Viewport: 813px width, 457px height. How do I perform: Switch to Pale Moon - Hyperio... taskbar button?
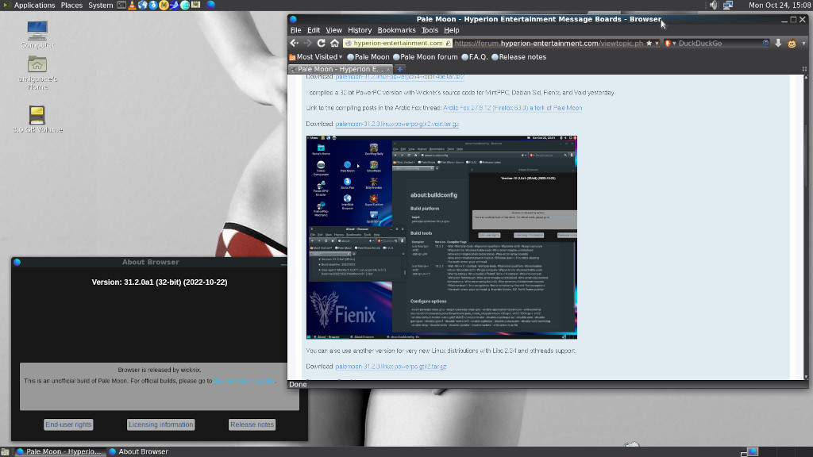(59, 451)
